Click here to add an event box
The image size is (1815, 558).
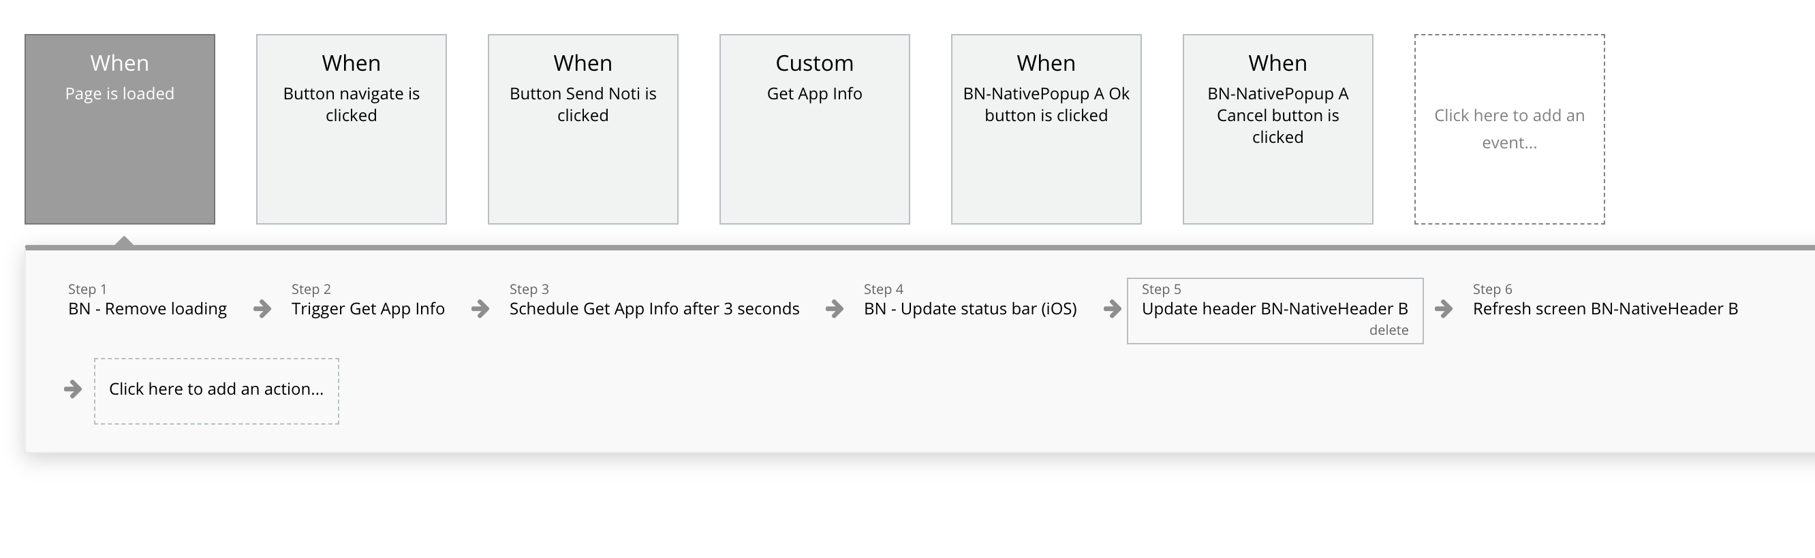click(x=1509, y=129)
